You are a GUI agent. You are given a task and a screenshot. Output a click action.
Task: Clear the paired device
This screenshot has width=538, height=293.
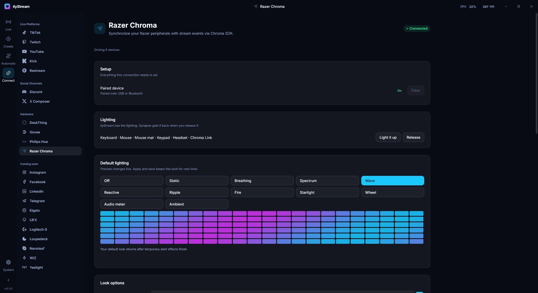tap(416, 90)
